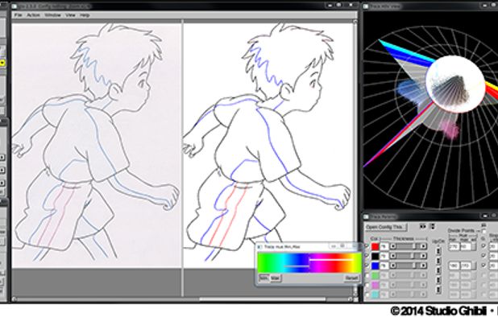This screenshot has width=498, height=317.
Task: Click the red row hue min field
Action: (x=454, y=247)
